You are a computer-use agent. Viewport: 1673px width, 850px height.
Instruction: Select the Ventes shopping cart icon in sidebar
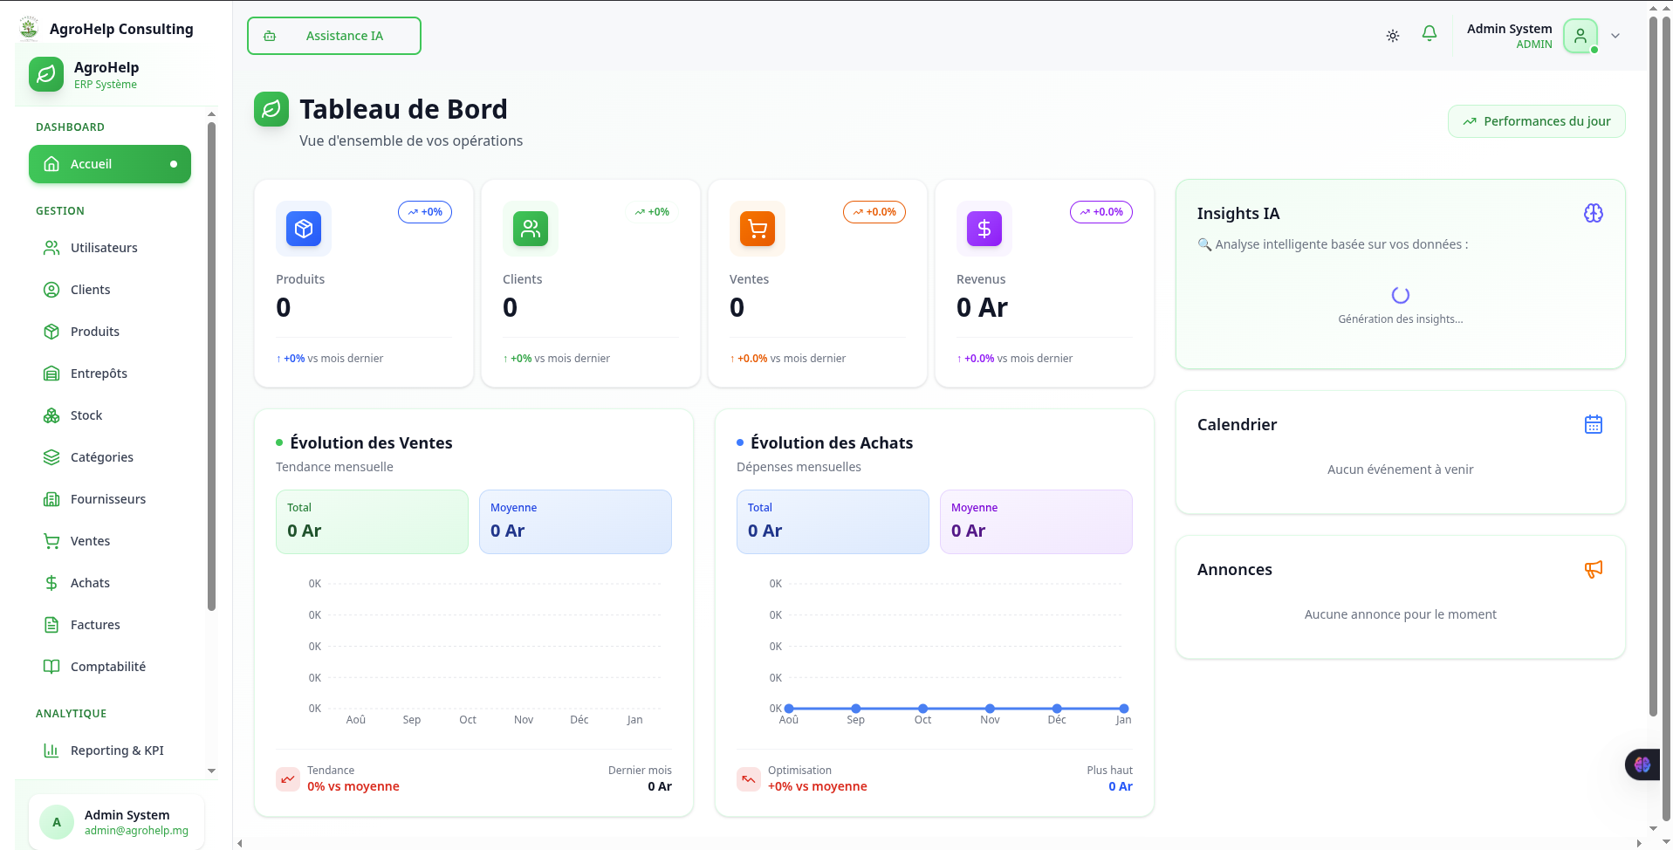pos(52,541)
